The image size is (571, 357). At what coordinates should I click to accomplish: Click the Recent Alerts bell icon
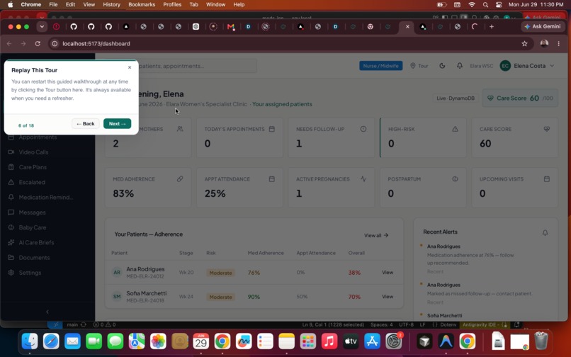pyautogui.click(x=545, y=232)
